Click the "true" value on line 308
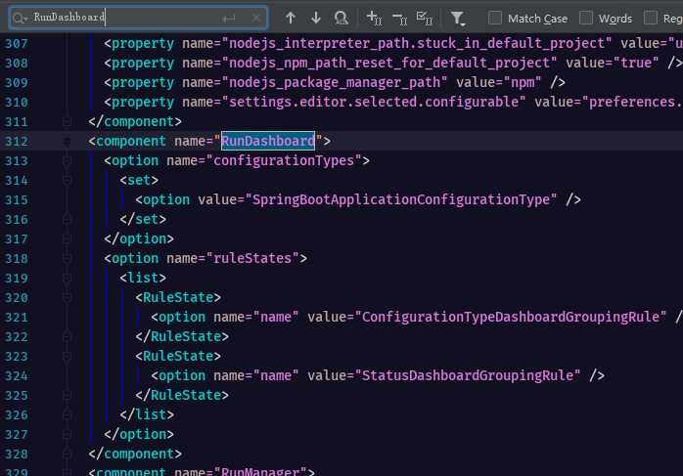 point(636,63)
